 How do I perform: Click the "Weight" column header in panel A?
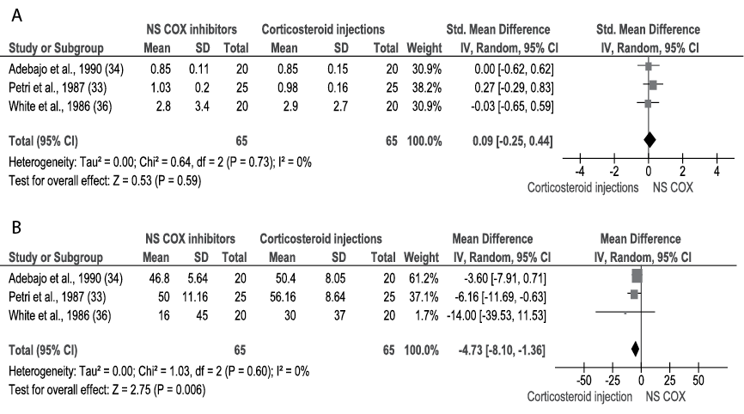pyautogui.click(x=424, y=46)
